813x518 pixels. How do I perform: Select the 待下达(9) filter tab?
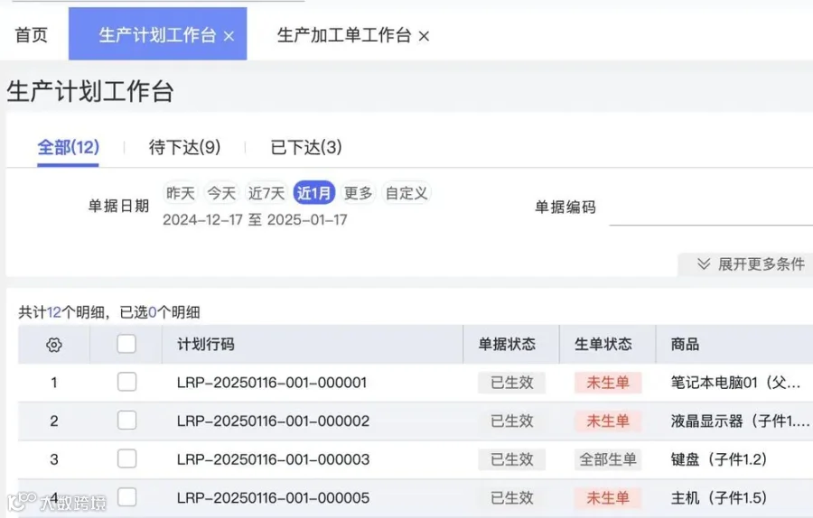click(x=184, y=147)
